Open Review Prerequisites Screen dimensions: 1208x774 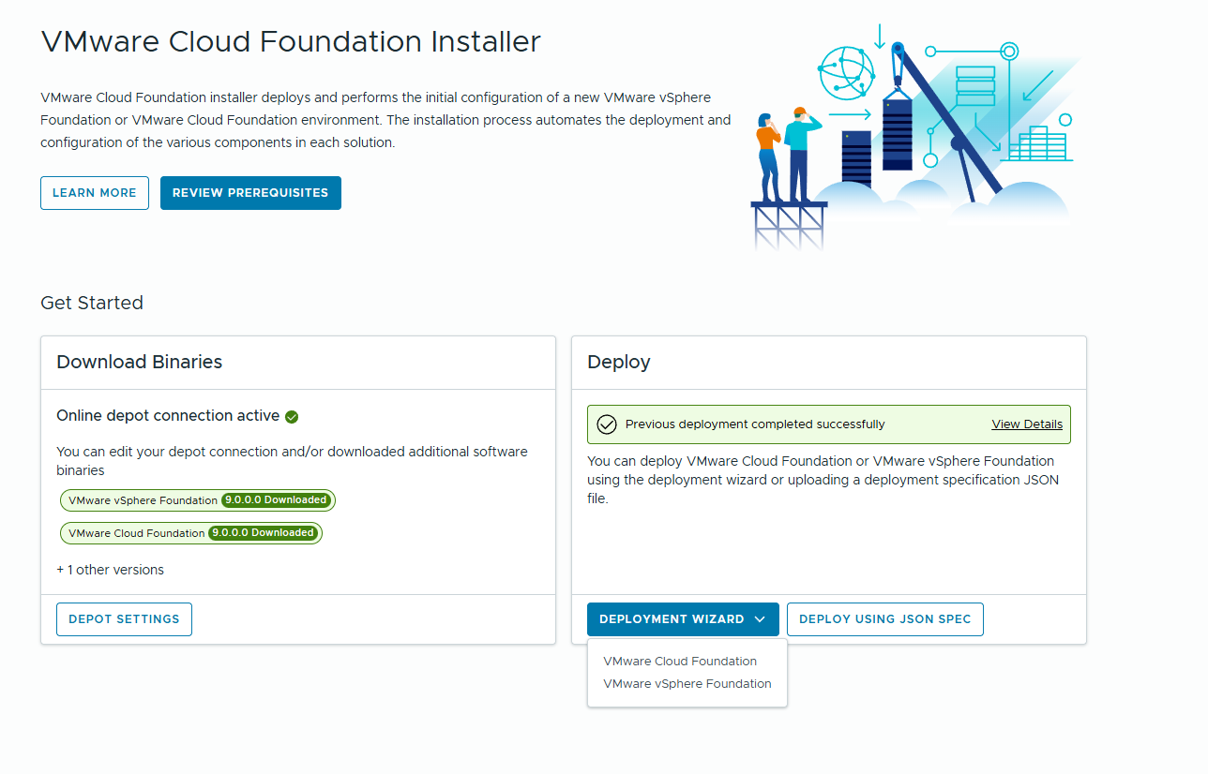[250, 193]
